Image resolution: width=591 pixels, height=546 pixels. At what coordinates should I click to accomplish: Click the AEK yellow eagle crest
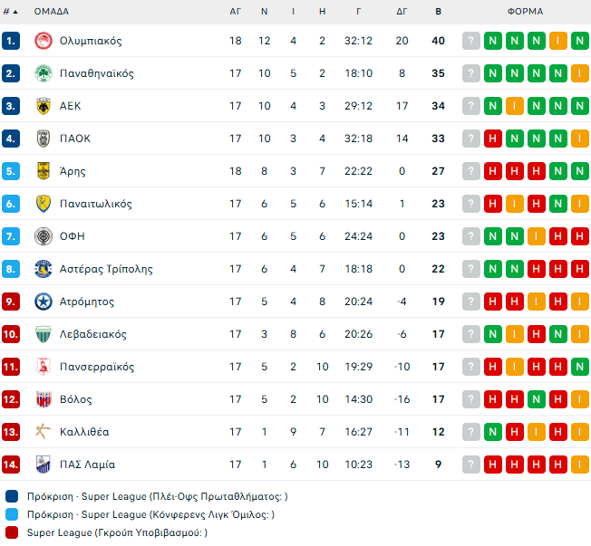(x=43, y=106)
